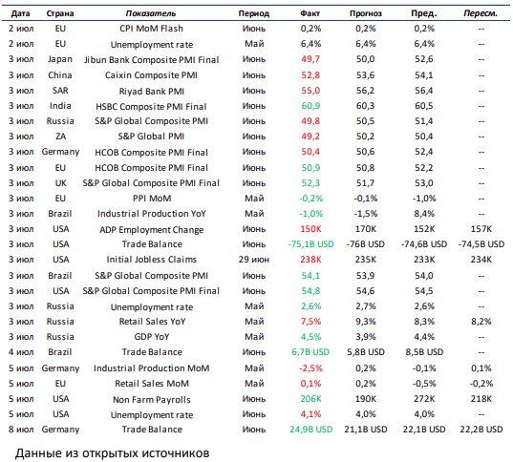Click the red 49,7 Japan PMI value

point(310,59)
